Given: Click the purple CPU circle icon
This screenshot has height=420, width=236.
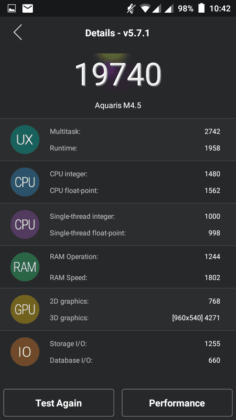Looking at the screenshot, I should (25, 224).
